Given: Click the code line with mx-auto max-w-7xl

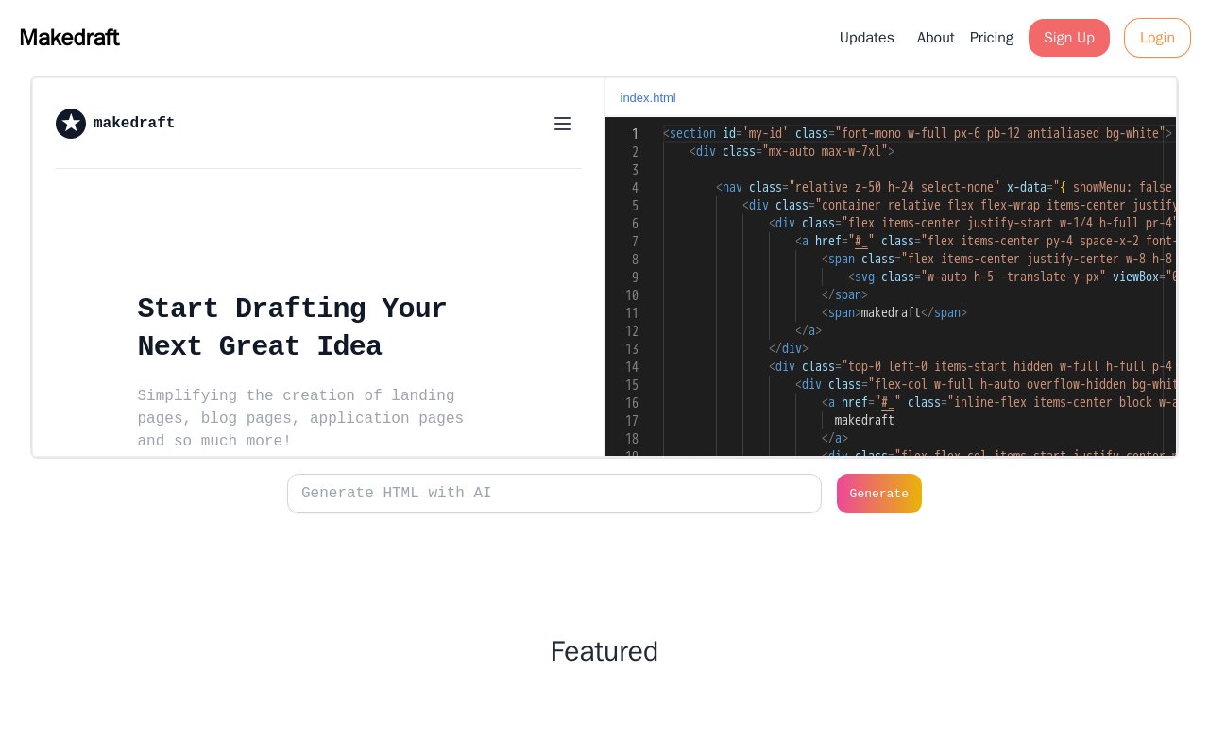Looking at the screenshot, I should point(792,151).
